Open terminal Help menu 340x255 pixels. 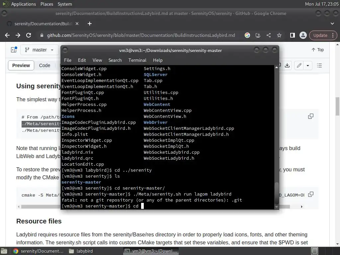(x=158, y=60)
